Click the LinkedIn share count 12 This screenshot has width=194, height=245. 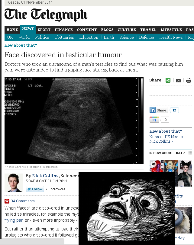click(174, 110)
